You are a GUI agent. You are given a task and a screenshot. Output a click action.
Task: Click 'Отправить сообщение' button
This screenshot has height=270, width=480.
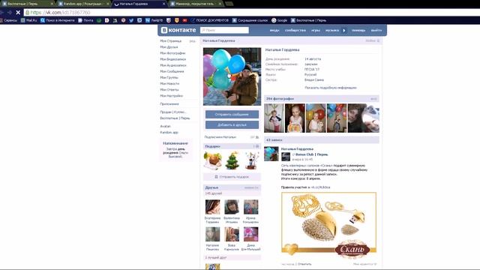[232, 115]
